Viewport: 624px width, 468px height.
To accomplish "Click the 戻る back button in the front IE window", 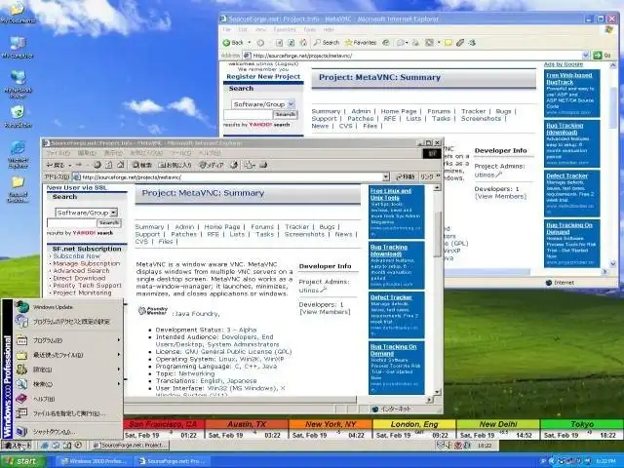I will (56, 165).
